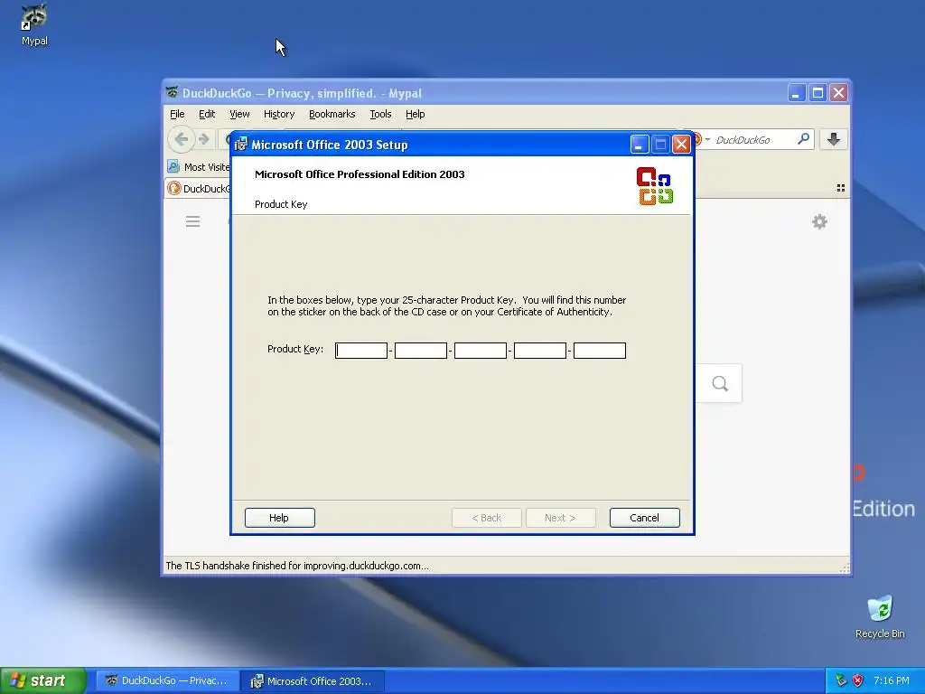Maximize the Mypal browser window

[818, 93]
